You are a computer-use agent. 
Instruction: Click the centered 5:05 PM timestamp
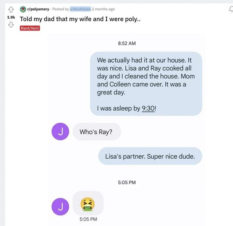tap(127, 183)
